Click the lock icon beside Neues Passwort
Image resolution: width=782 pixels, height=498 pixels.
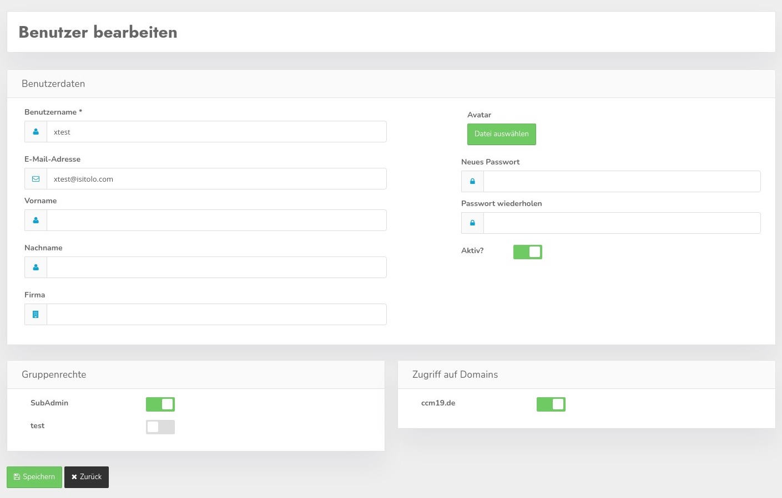(x=472, y=182)
